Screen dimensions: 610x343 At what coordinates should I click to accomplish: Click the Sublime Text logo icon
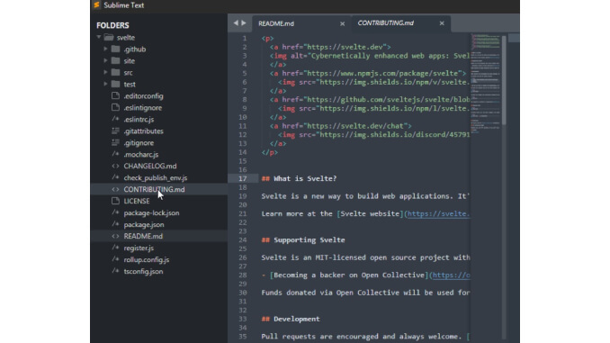coord(96,5)
